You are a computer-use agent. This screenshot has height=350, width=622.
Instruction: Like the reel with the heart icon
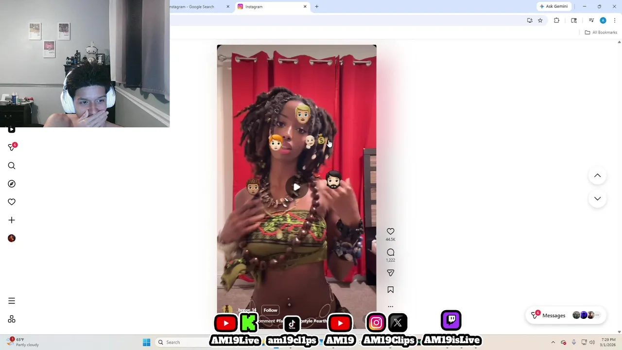(391, 231)
